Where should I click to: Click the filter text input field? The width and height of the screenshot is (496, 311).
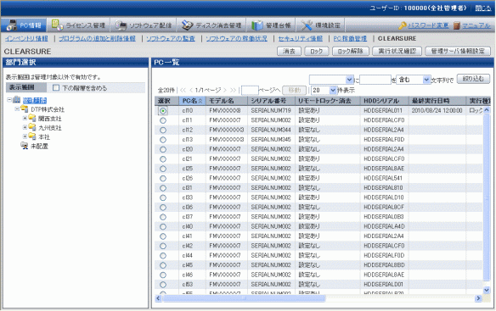pyautogui.click(x=375, y=80)
